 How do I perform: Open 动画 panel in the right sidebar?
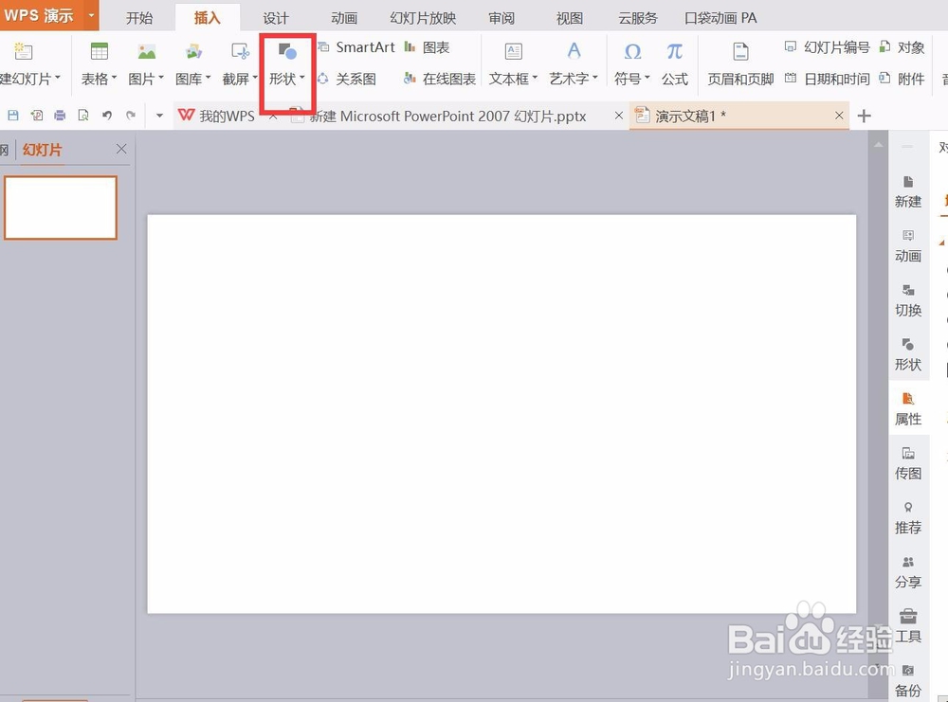(x=908, y=246)
